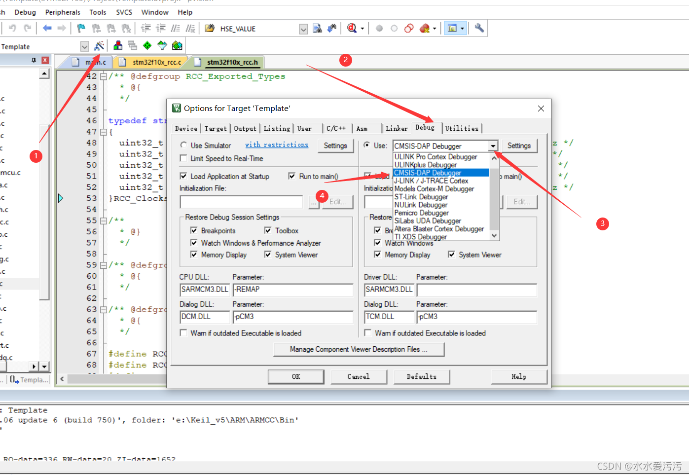
Task: Navigate backwards with blue left arrow
Action: coord(47,28)
